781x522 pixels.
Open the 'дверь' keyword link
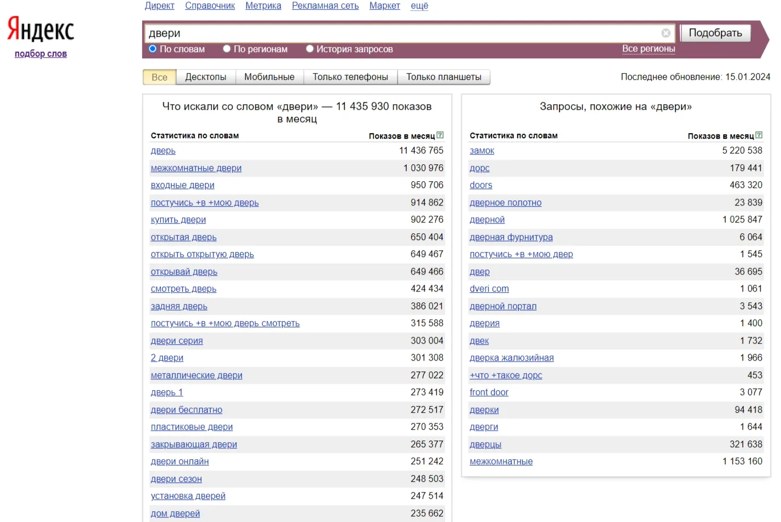coord(163,151)
